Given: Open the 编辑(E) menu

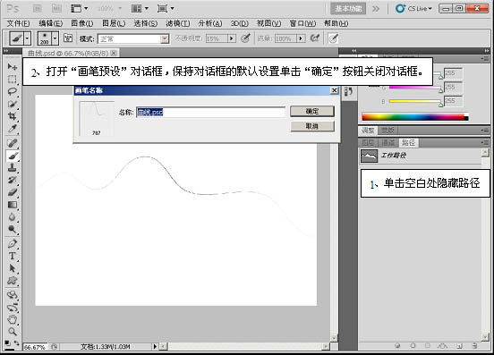Looking at the screenshot, I should 50,23.
